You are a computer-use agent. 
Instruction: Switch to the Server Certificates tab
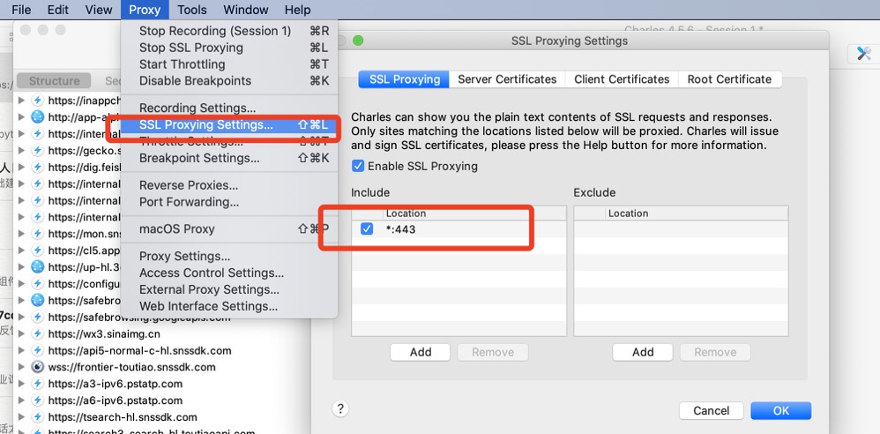click(507, 79)
